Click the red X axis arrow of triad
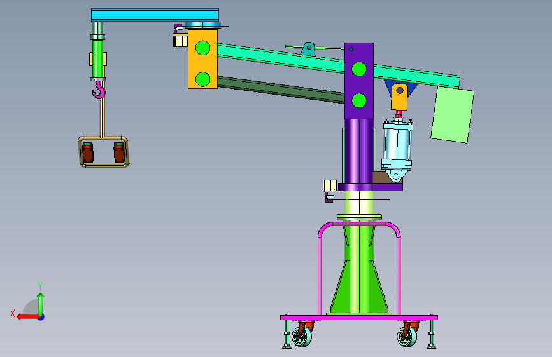552x357 pixels. click(x=27, y=317)
